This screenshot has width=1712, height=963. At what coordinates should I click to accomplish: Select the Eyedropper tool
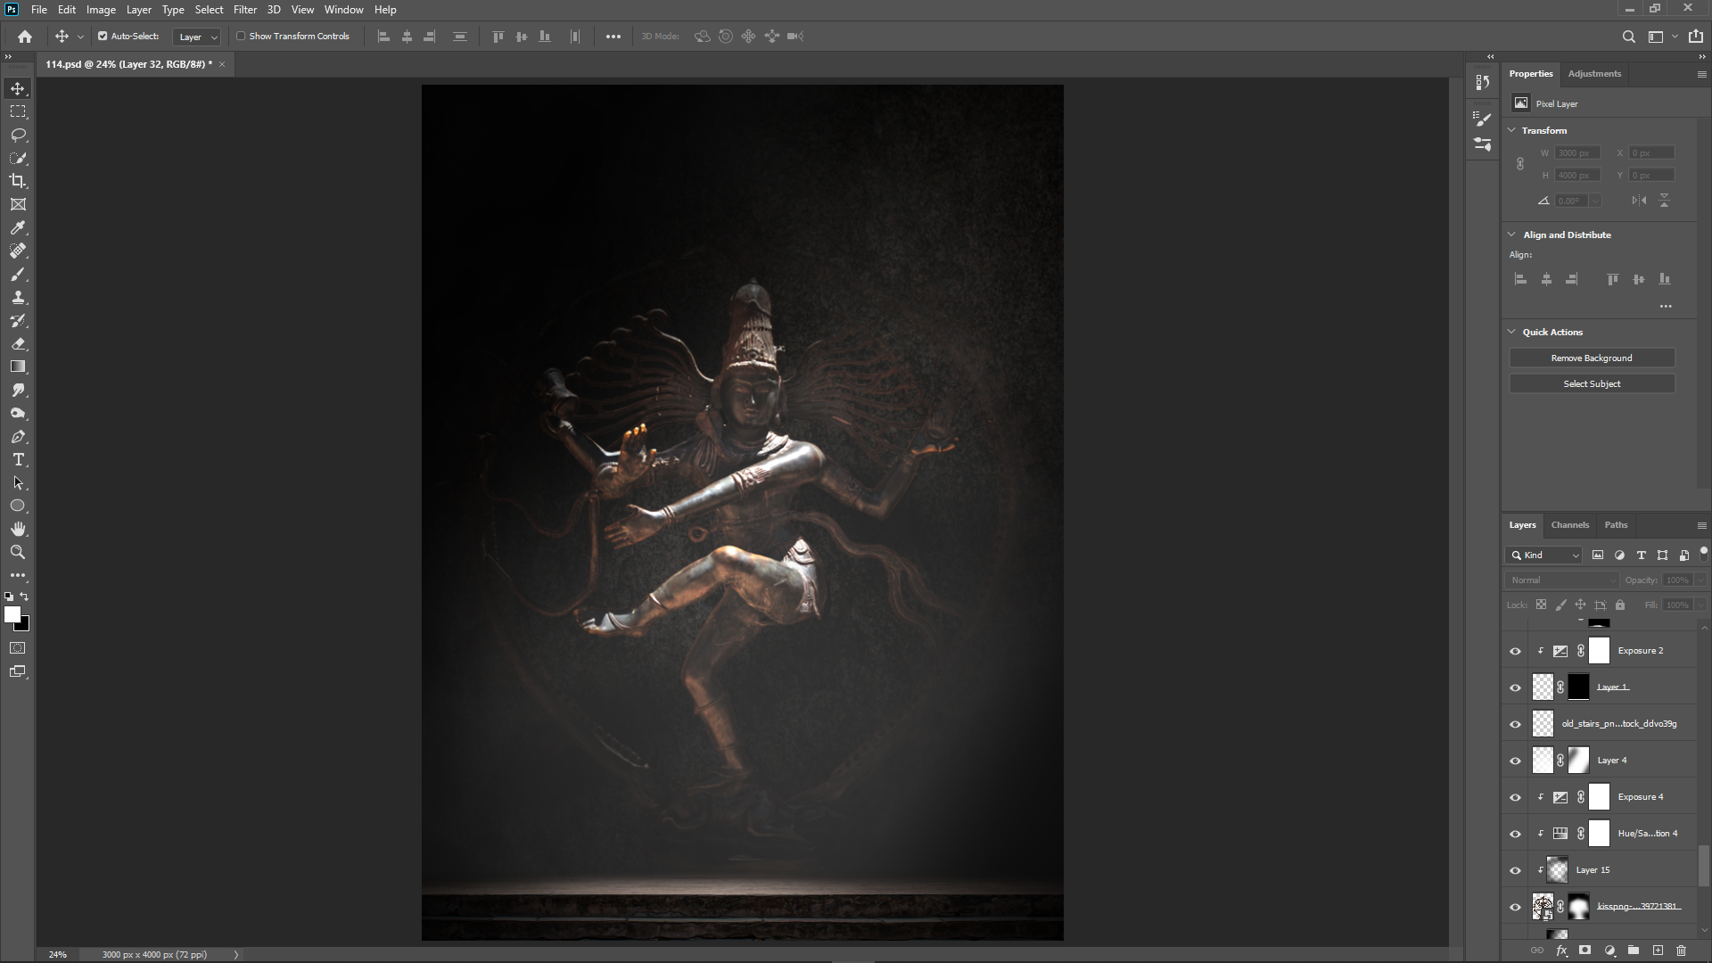pyautogui.click(x=18, y=227)
